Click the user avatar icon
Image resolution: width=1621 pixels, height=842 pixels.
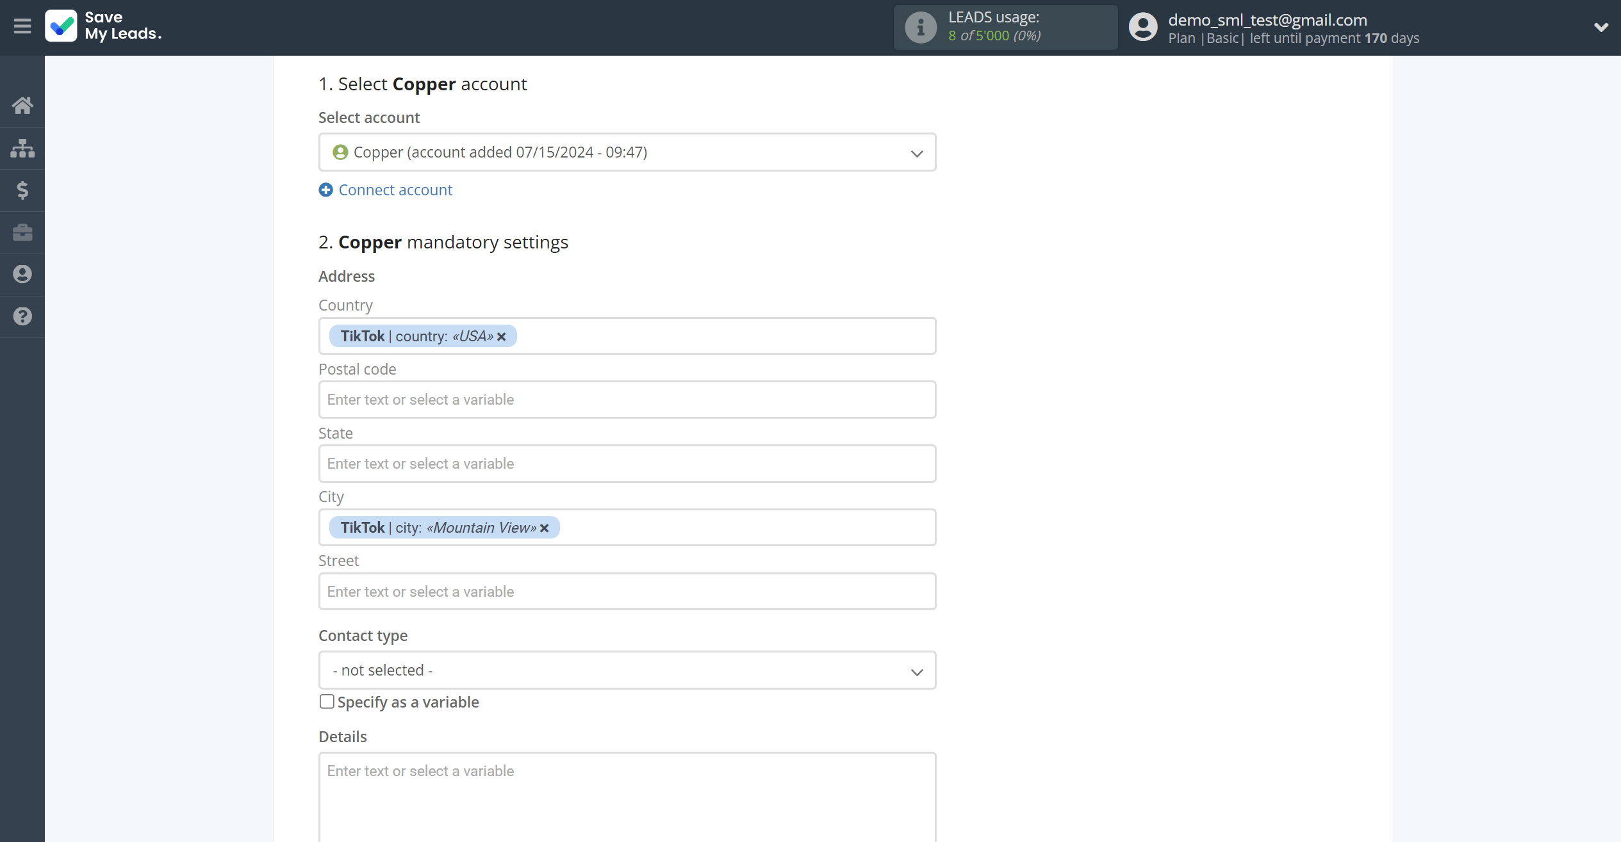click(1142, 28)
